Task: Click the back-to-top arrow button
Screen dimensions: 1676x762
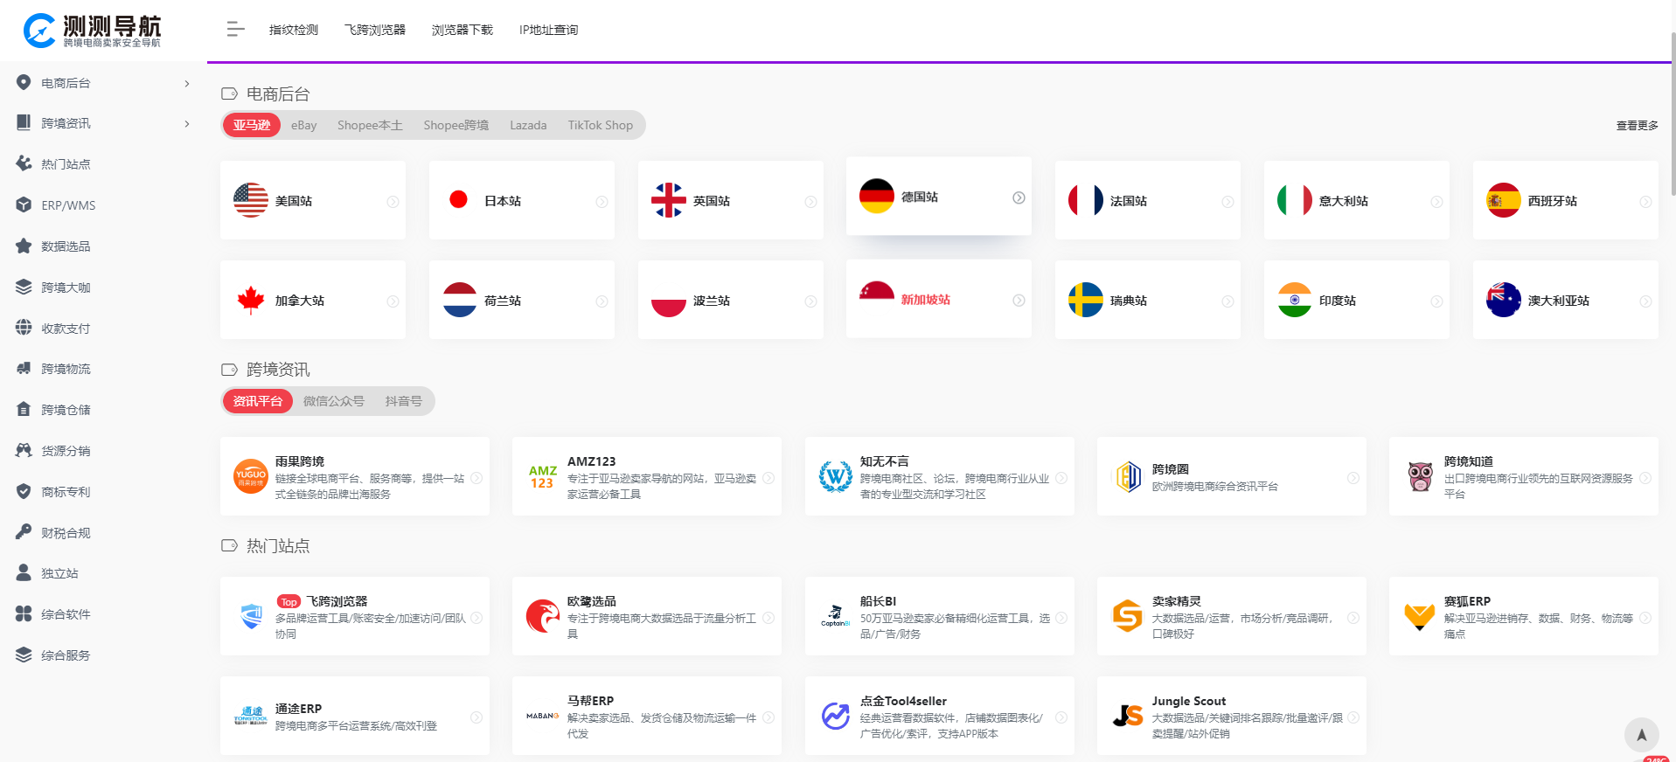Action: pyautogui.click(x=1641, y=735)
